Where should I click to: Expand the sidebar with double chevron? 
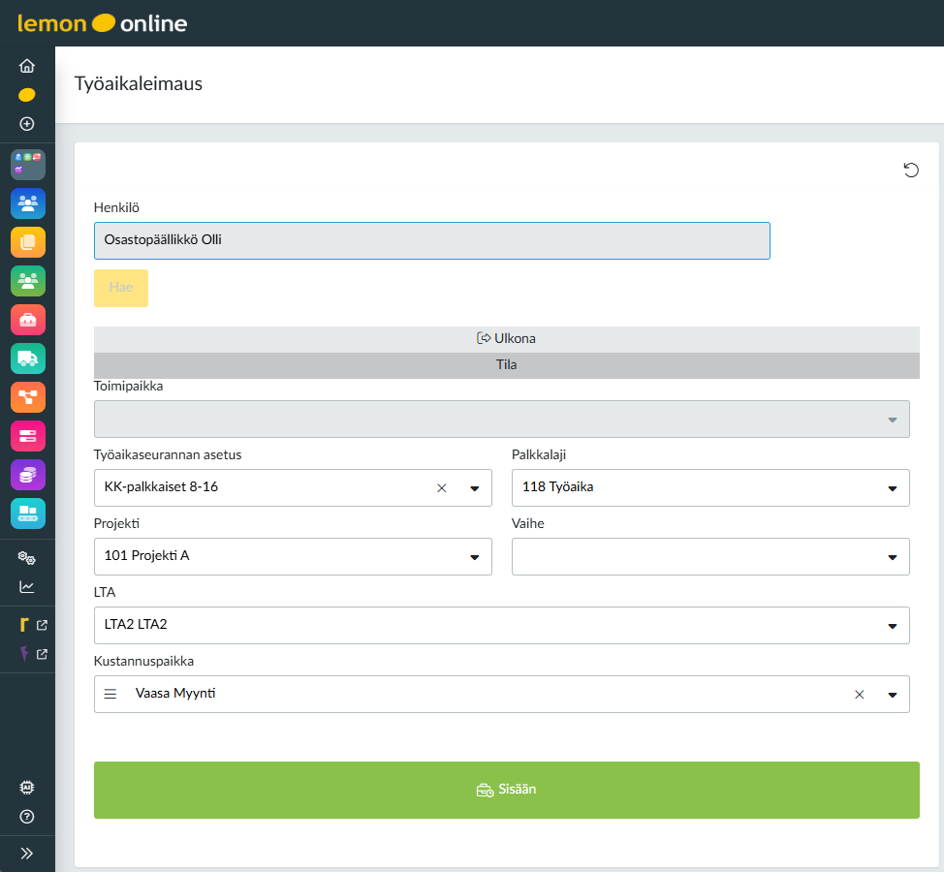(x=27, y=854)
